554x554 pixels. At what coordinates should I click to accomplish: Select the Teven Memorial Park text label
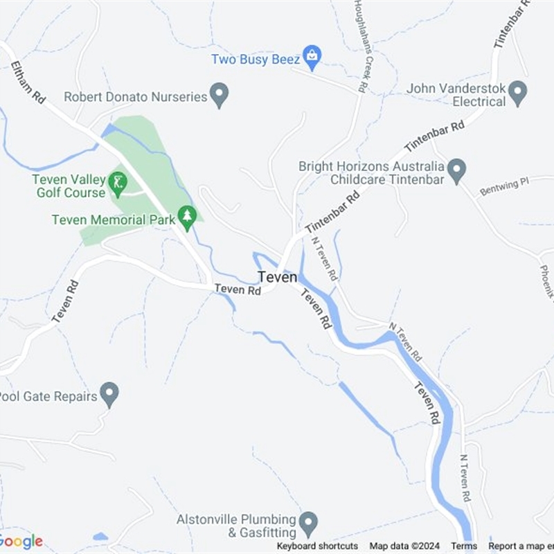[x=114, y=220]
